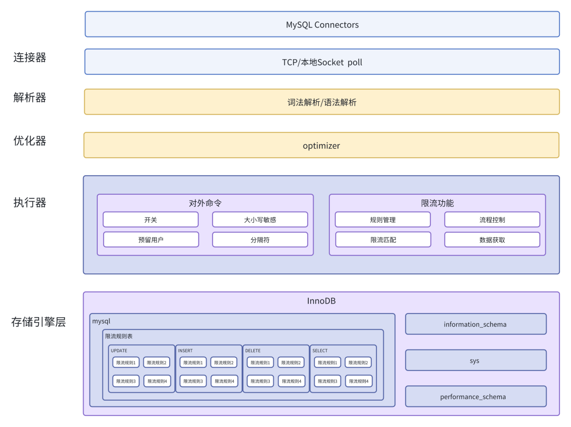
Task: Click the 优化器 layer label
Action: pyautogui.click(x=30, y=140)
